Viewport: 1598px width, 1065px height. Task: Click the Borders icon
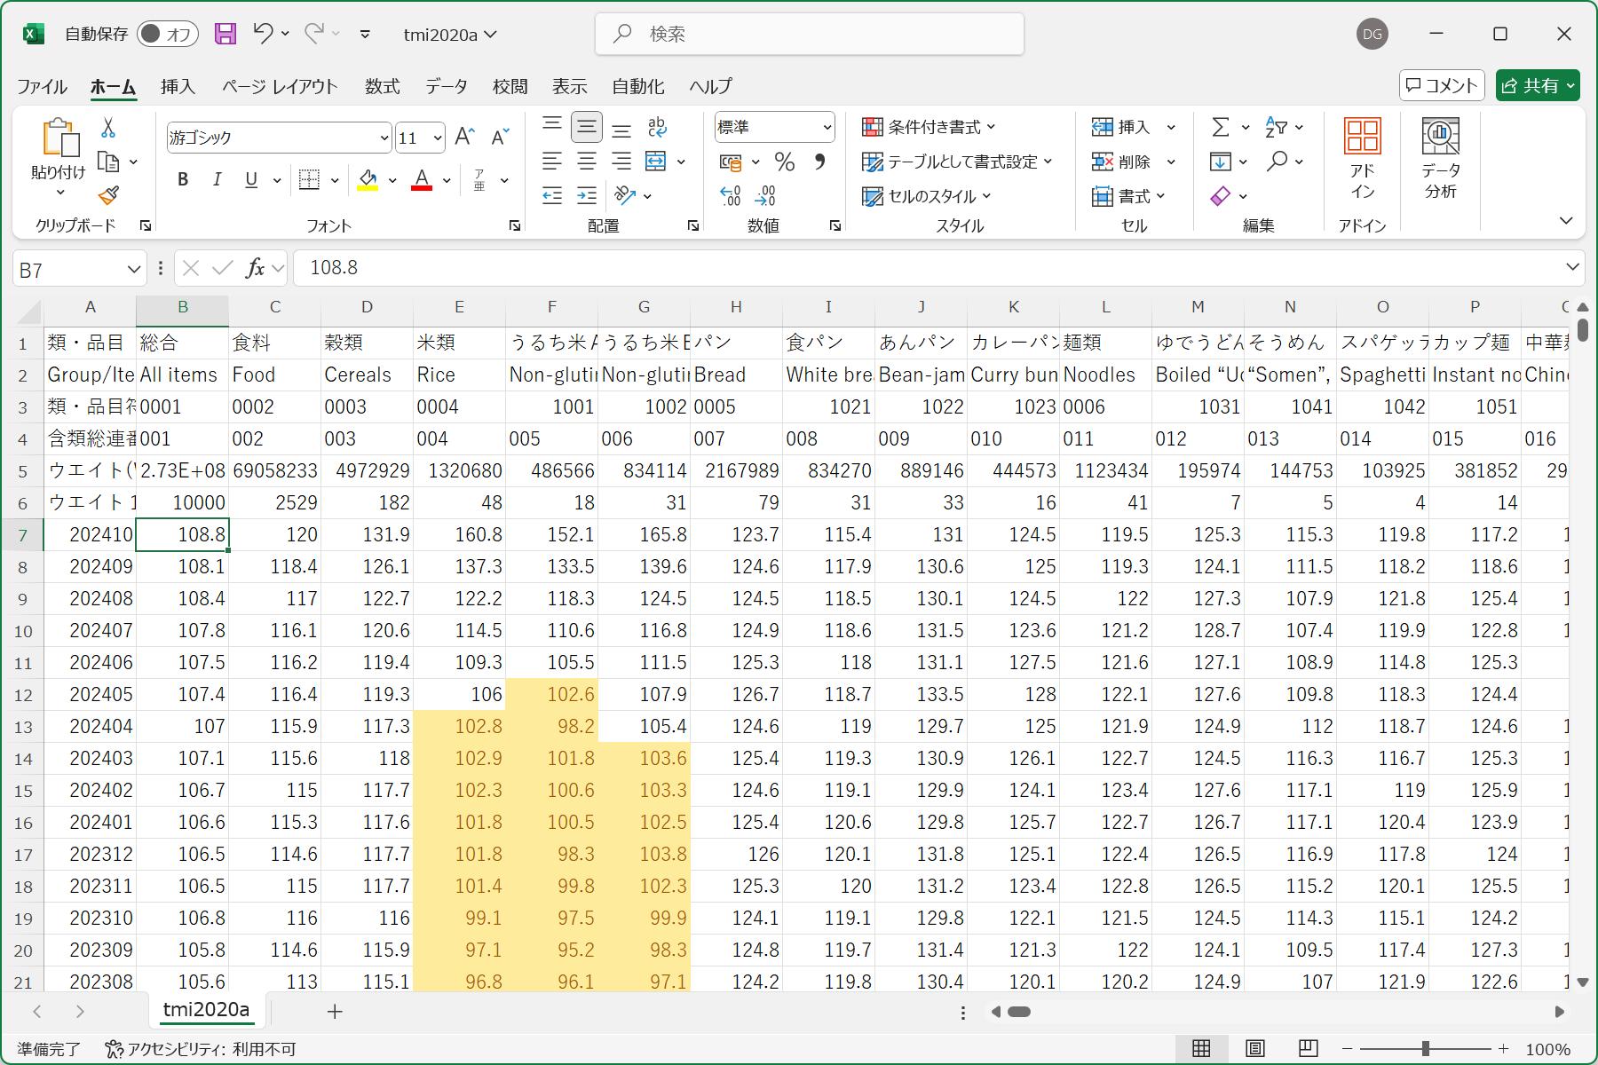pos(309,179)
